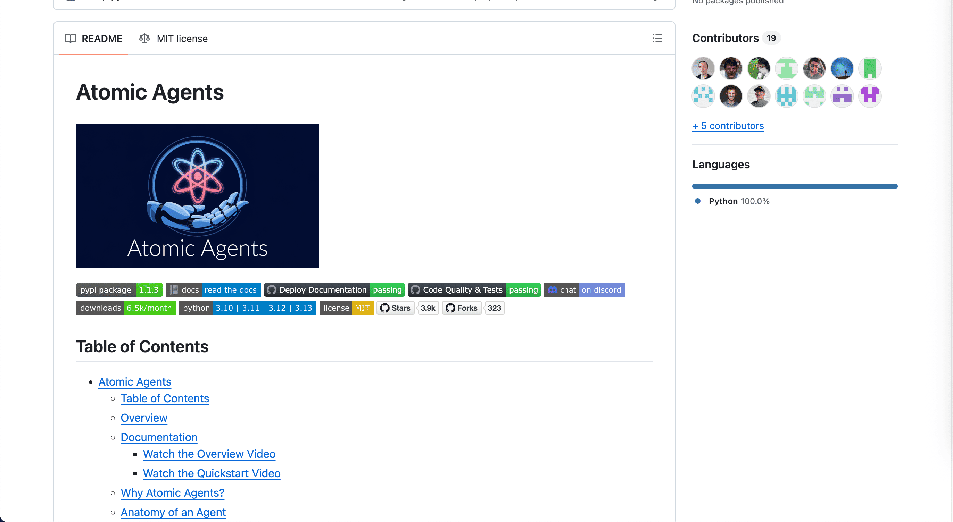The width and height of the screenshot is (953, 522).
Task: Switch to the MIT license tab
Action: coord(173,39)
